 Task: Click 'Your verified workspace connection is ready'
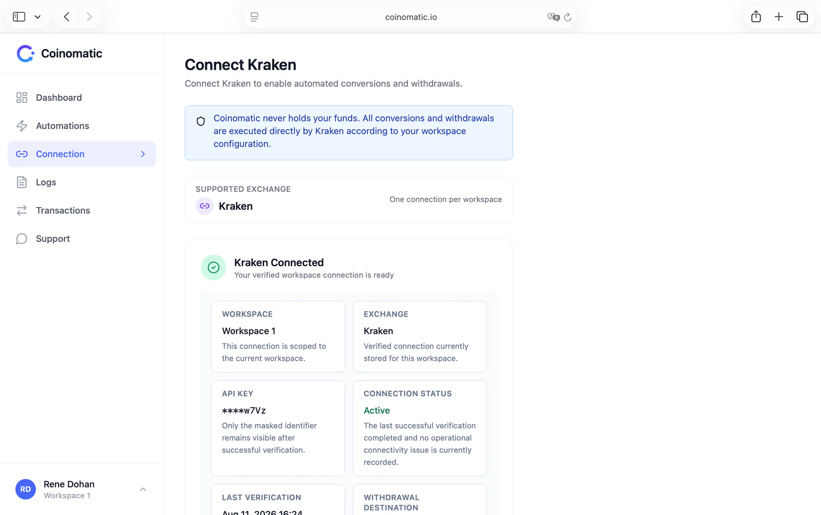(x=314, y=275)
